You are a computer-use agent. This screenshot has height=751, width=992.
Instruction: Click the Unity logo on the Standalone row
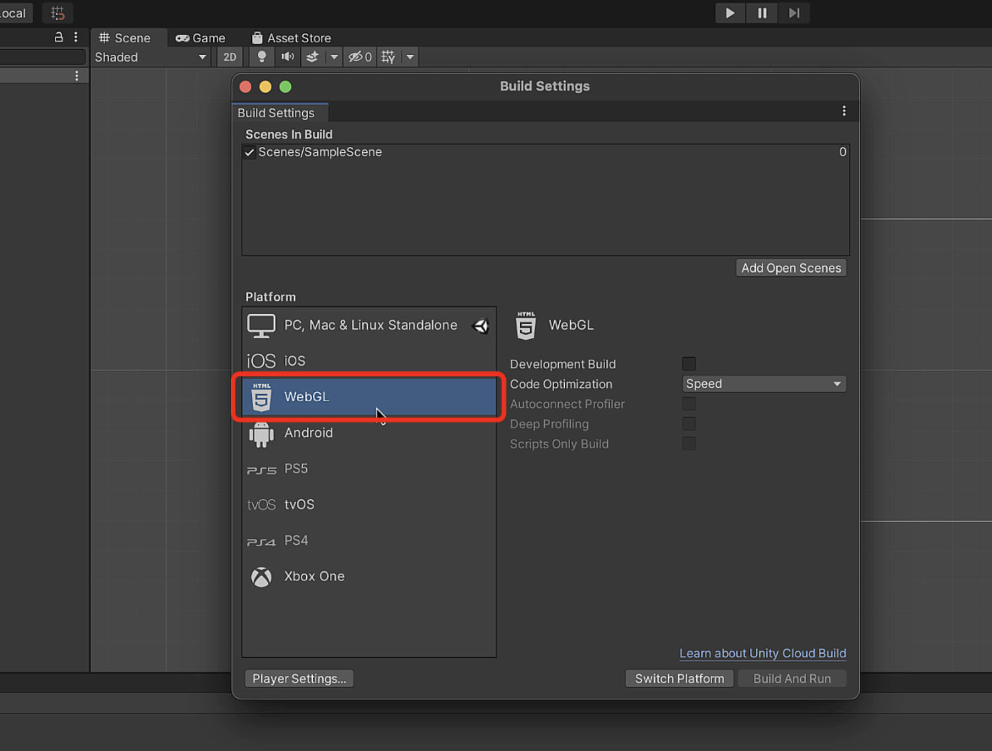(481, 326)
